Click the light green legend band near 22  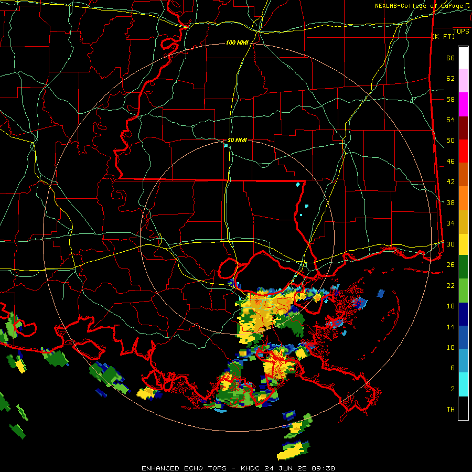[x=463, y=291]
